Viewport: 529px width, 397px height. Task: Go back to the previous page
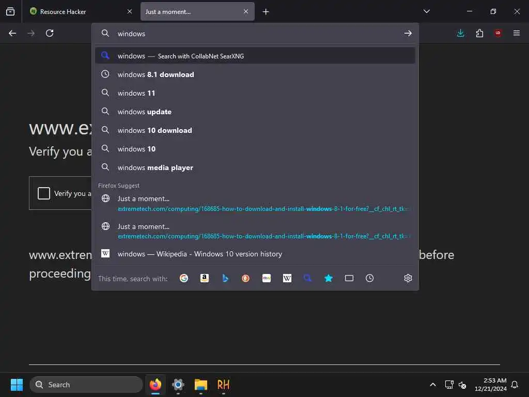coord(12,33)
